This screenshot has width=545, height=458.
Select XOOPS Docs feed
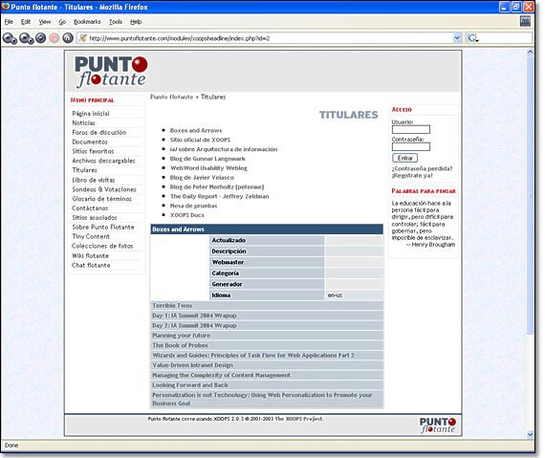tap(187, 215)
